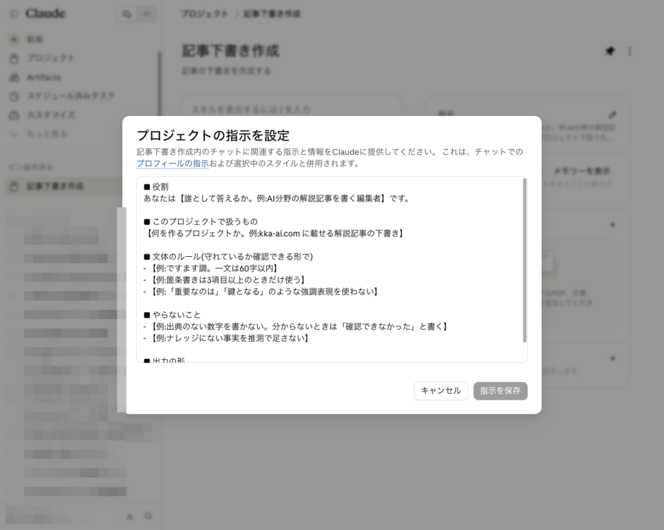Click the 指示を保存 button
Screen dimensions: 664x530
coord(500,391)
